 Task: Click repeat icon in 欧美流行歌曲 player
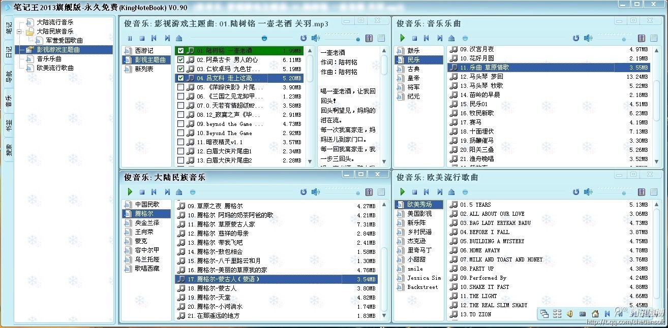click(x=576, y=192)
